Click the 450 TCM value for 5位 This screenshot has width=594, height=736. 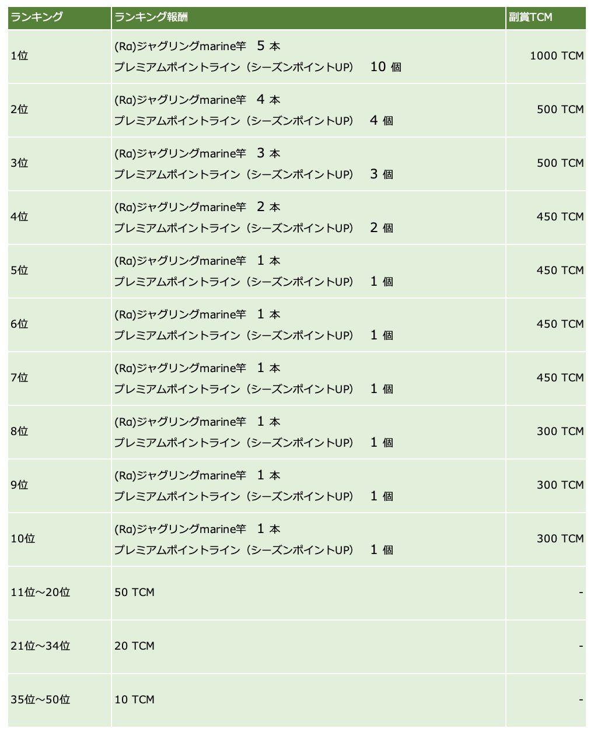point(560,271)
